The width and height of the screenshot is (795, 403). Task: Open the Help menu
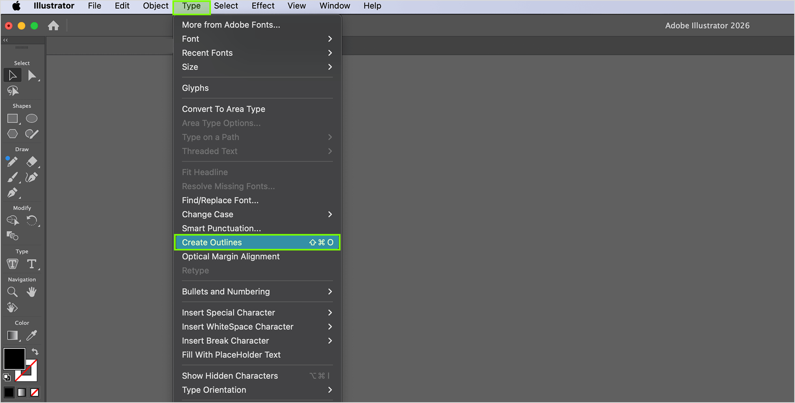click(x=372, y=6)
